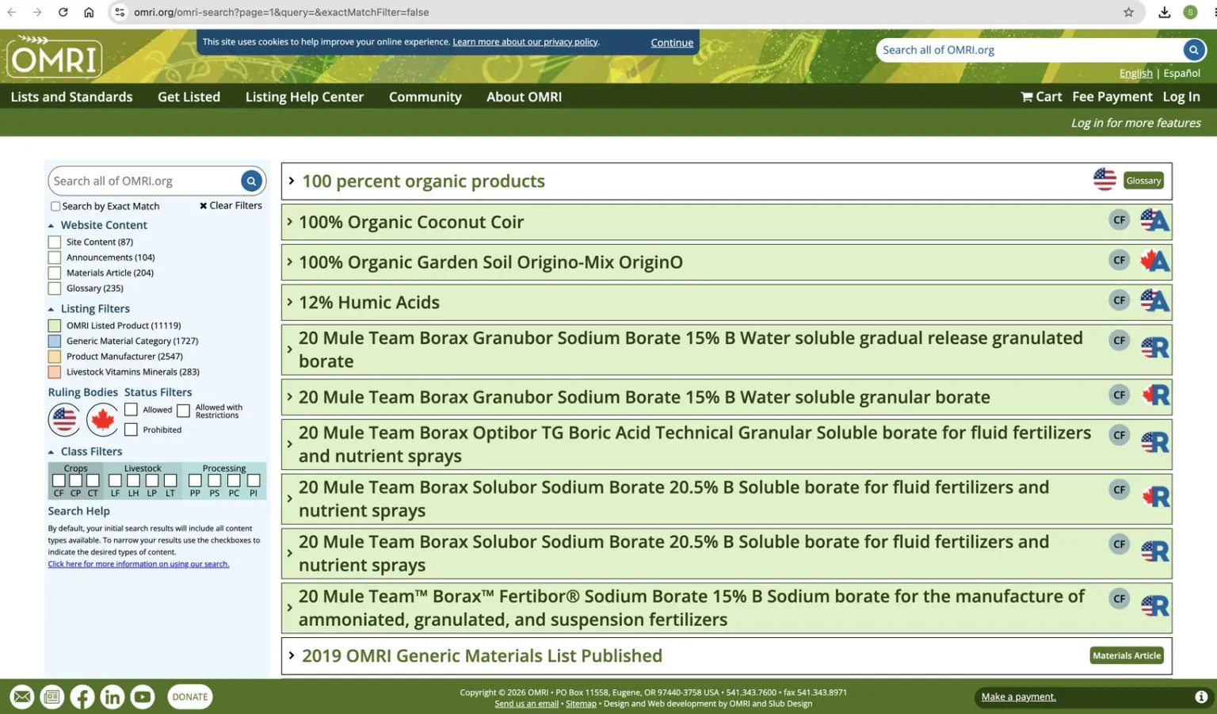Check the Allowed status filter

click(x=132, y=410)
